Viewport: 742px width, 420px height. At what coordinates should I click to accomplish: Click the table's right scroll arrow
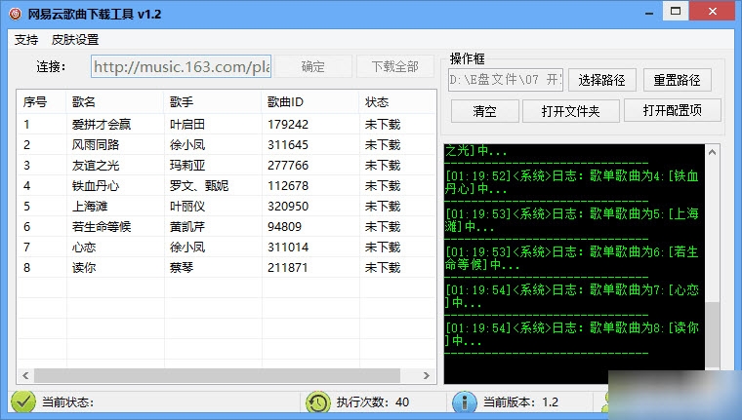click(427, 375)
